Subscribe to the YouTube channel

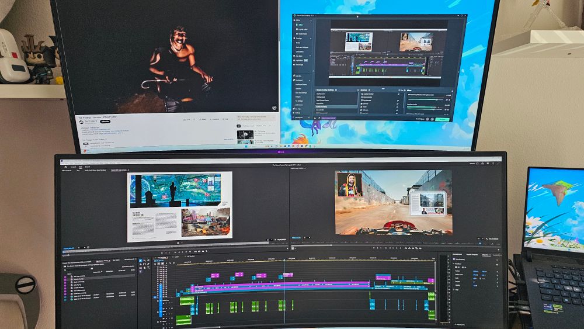[105, 122]
